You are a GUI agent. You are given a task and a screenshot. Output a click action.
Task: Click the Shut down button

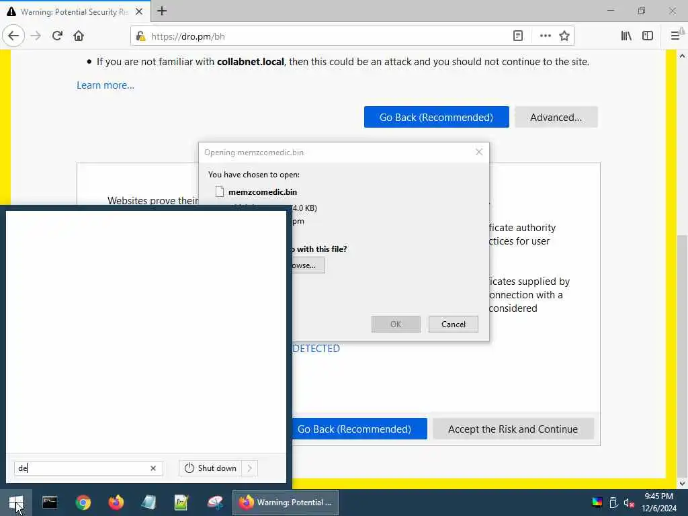point(210,468)
